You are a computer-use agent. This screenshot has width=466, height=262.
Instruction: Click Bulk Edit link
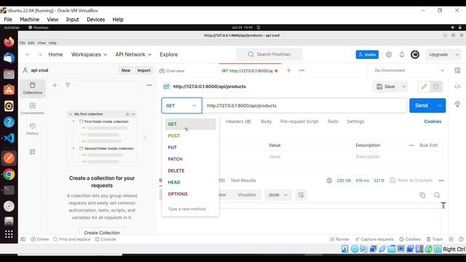(429, 146)
